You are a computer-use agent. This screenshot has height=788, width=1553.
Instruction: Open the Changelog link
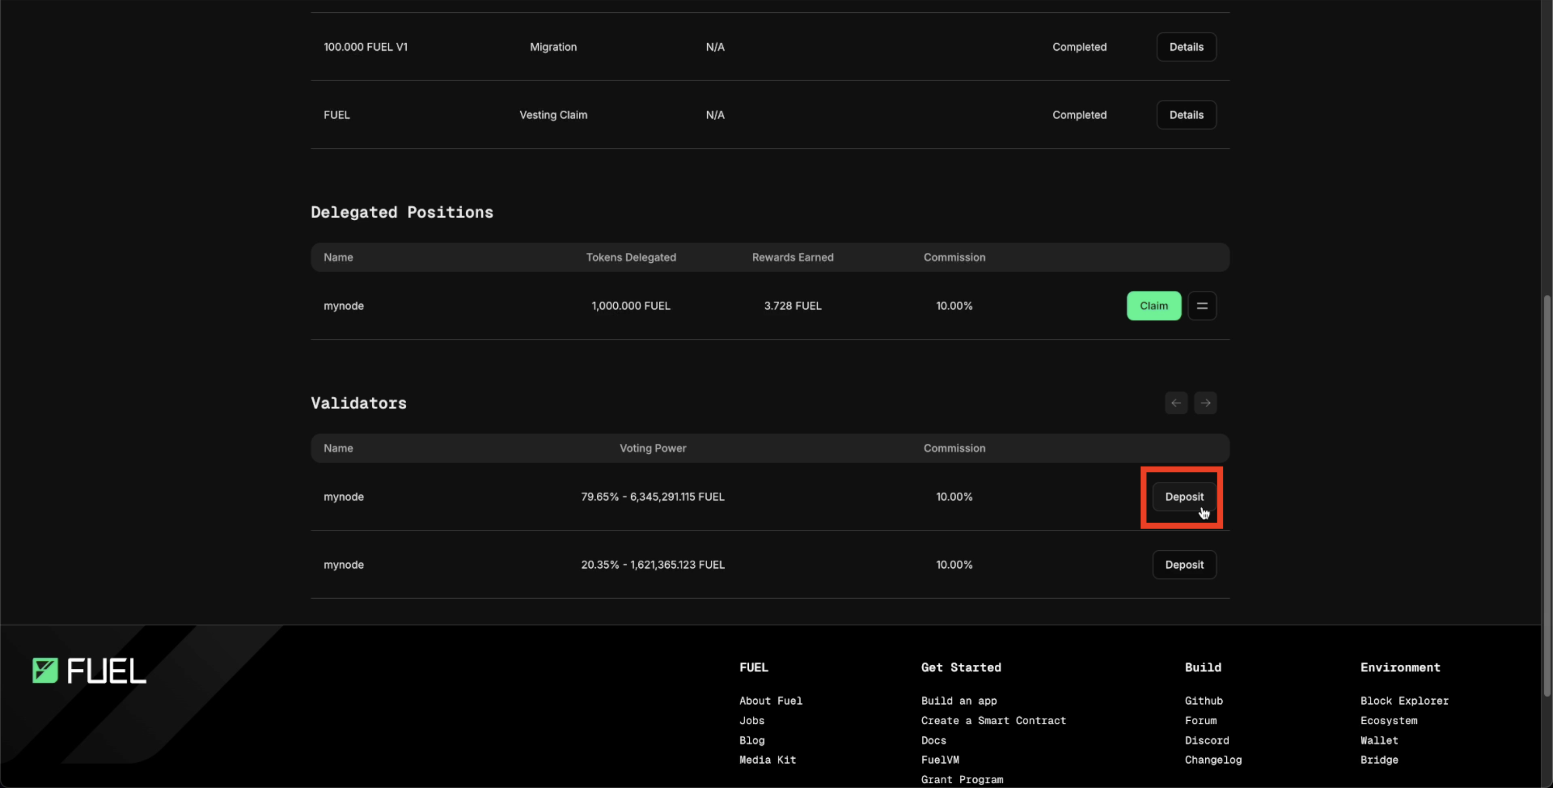tap(1213, 760)
